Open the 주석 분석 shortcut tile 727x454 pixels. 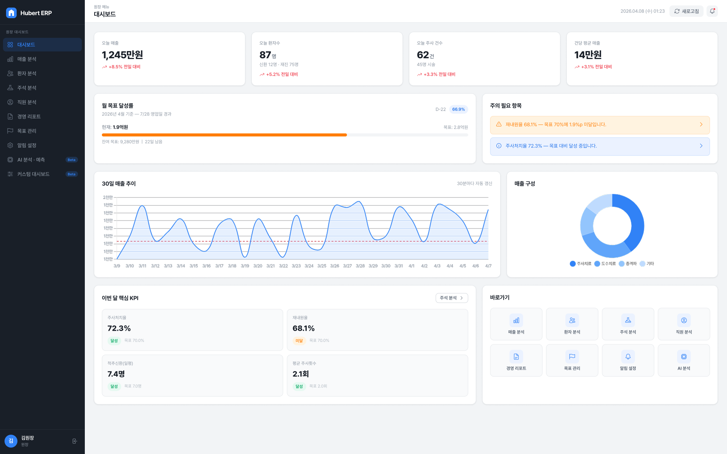(x=628, y=324)
